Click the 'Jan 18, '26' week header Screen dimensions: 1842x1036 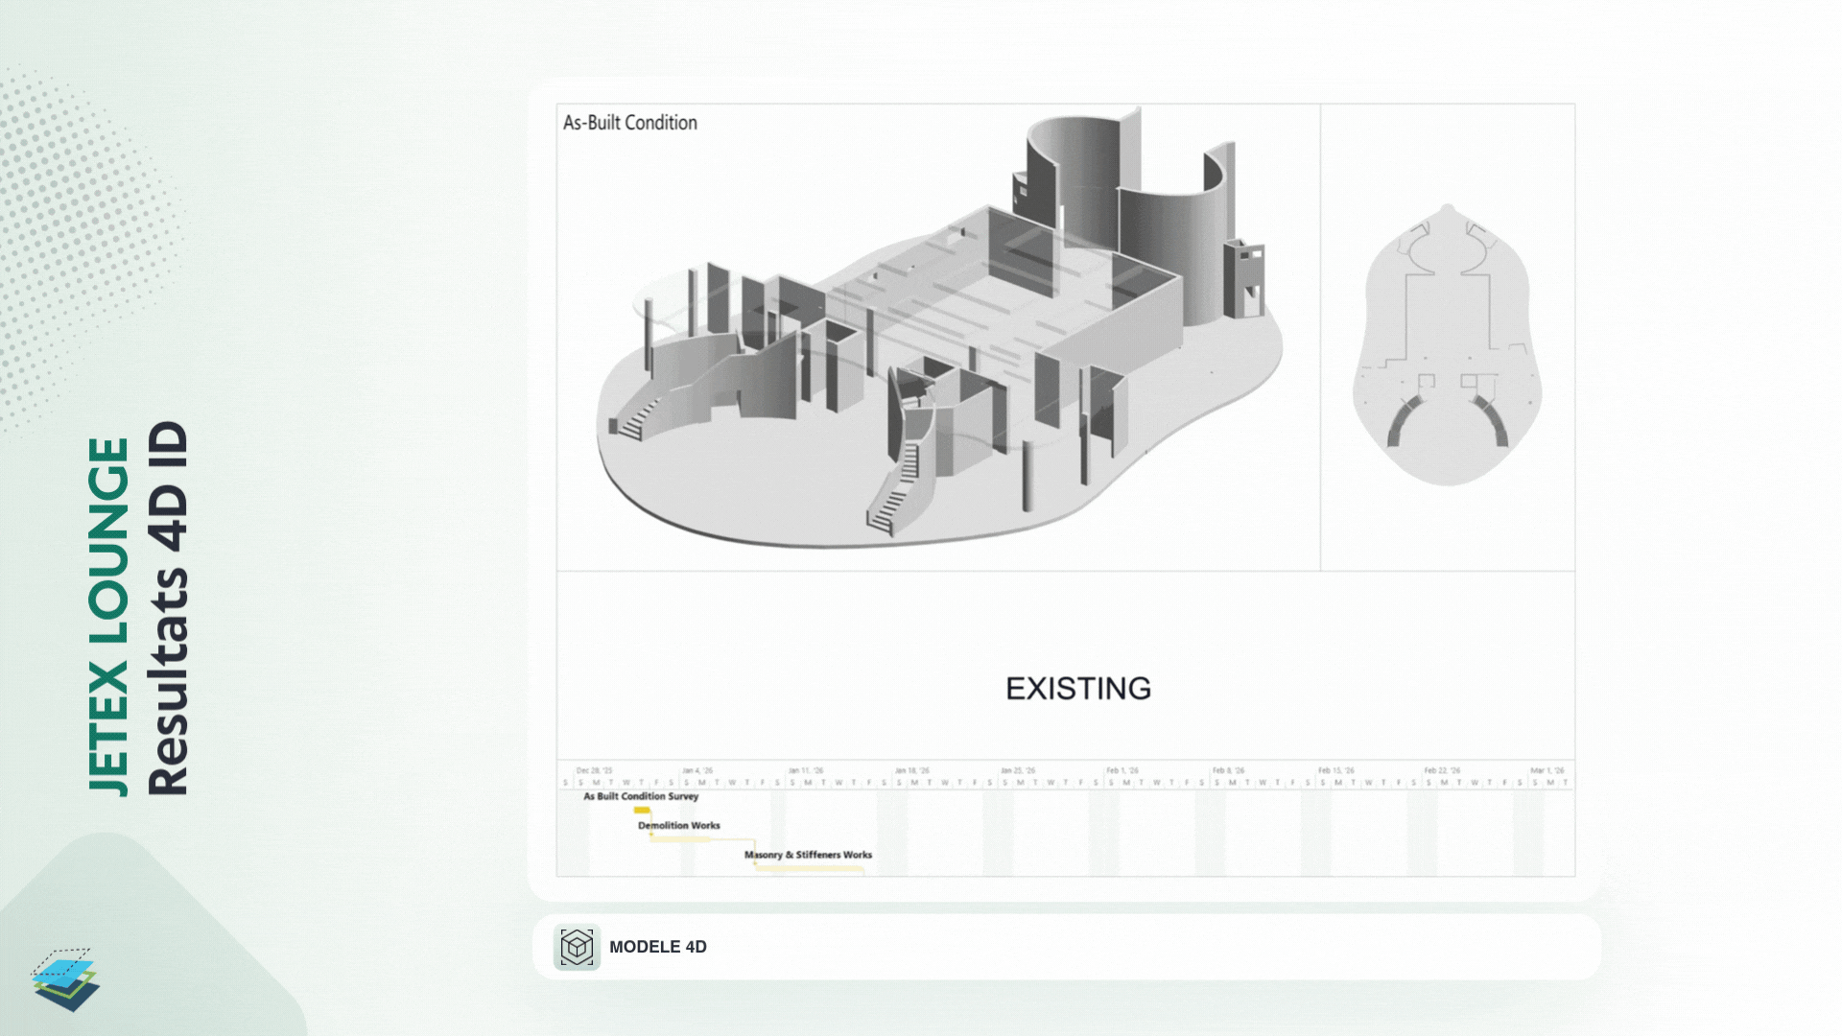click(x=912, y=770)
